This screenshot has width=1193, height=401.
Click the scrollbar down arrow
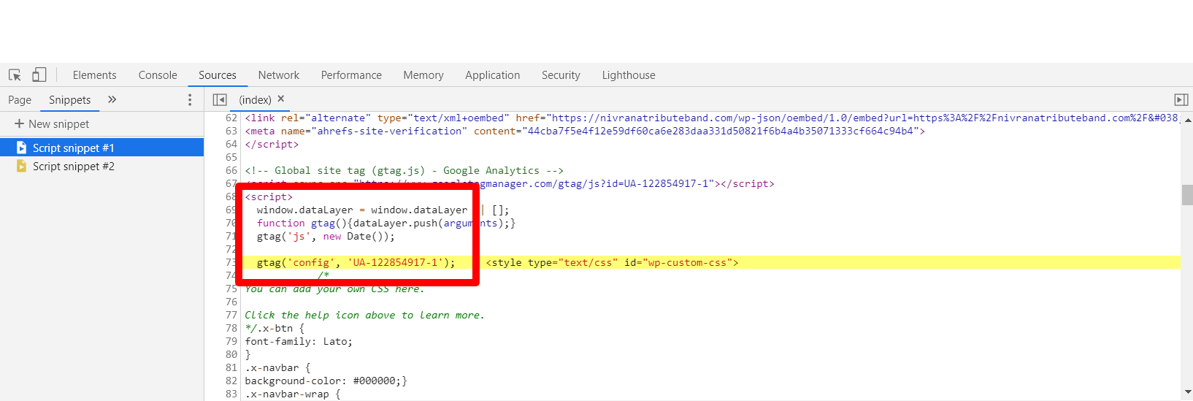pos(1187,394)
